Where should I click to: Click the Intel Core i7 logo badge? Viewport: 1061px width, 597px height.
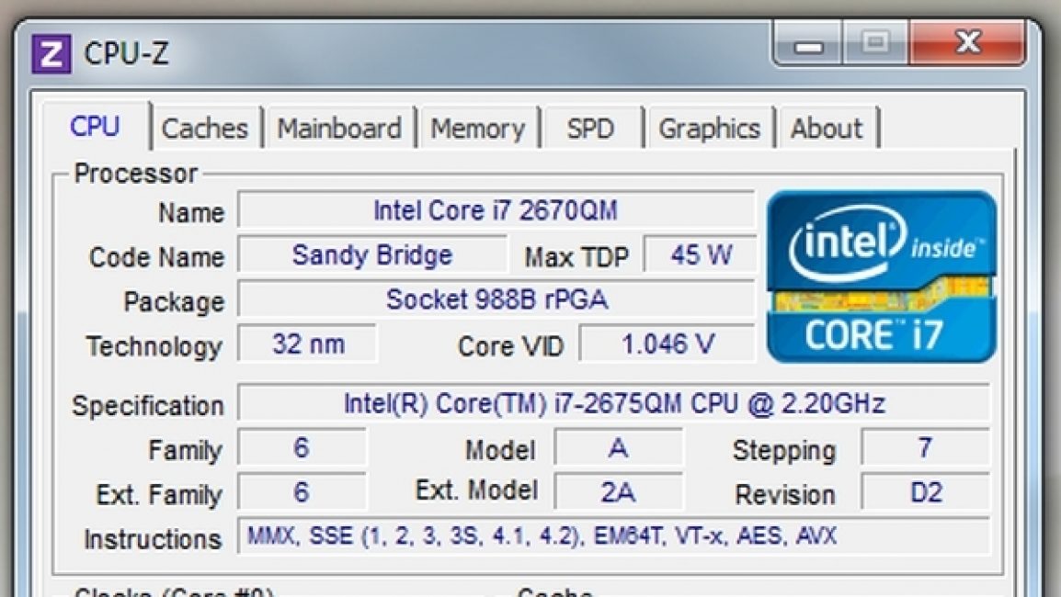tap(882, 276)
